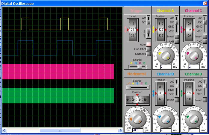Click Channel B blue position arrows icon
The height and width of the screenshot is (135, 209).
pyautogui.click(x=153, y=93)
